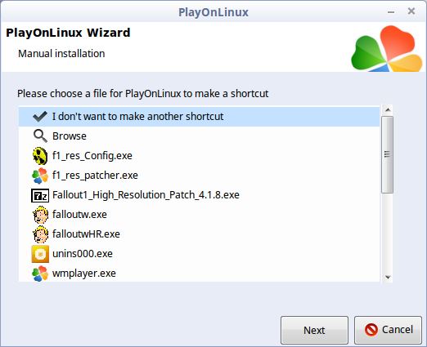The image size is (427, 347).
Task: Select Fallout1_High_Resolution_Patch_4.1.8.exe file name
Action: point(146,195)
